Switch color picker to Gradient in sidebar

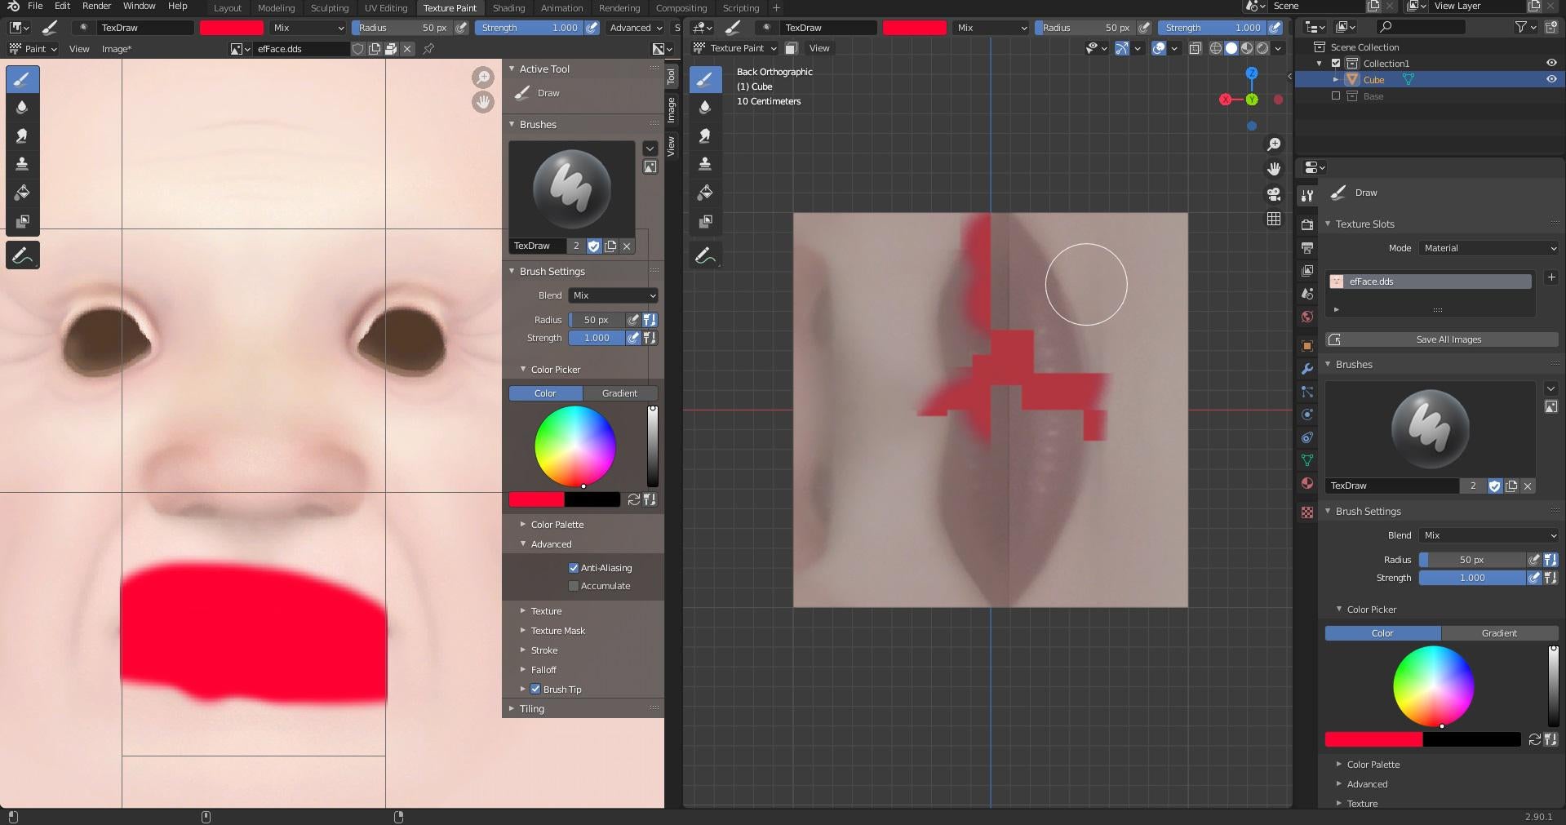coord(619,393)
